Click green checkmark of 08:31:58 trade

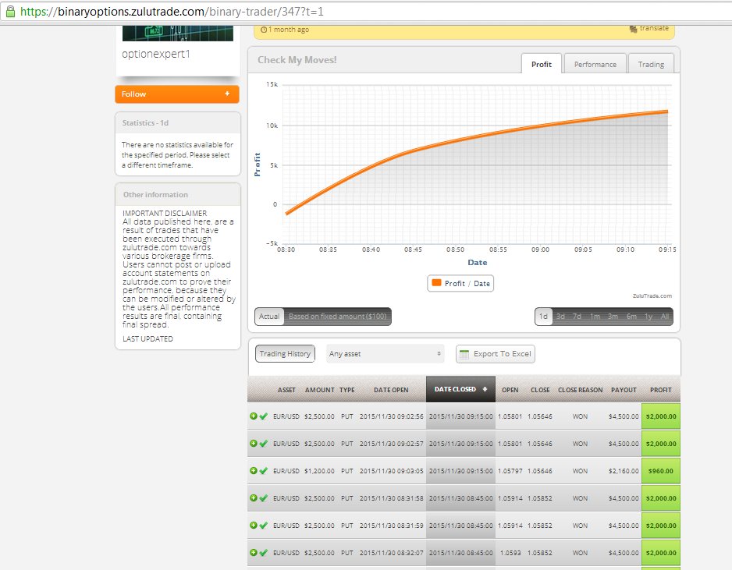[x=263, y=497]
